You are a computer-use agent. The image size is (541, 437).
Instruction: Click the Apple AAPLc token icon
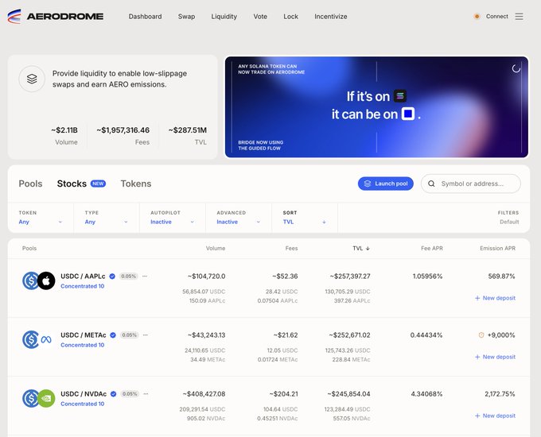(46, 280)
